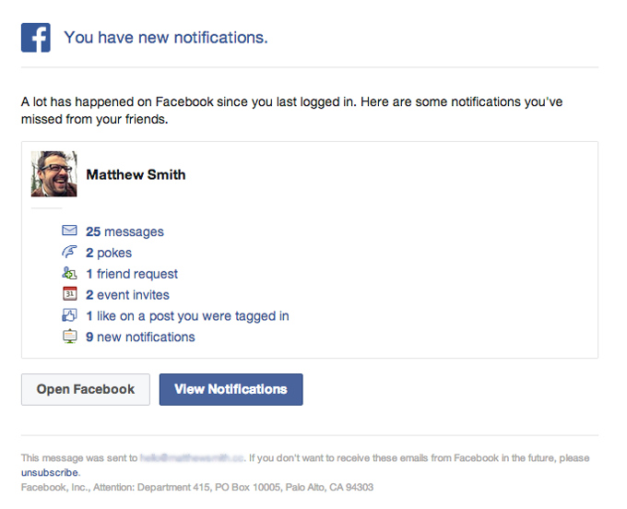627x509 pixels.
Task: Click the Facebook, Inc. postal address line
Action: tap(197, 487)
